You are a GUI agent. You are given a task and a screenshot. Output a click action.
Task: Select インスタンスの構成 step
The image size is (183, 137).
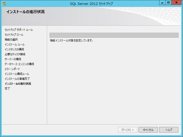(14, 49)
